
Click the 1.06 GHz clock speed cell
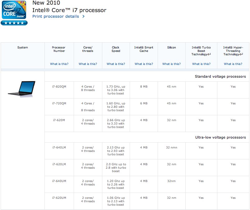[116, 201]
